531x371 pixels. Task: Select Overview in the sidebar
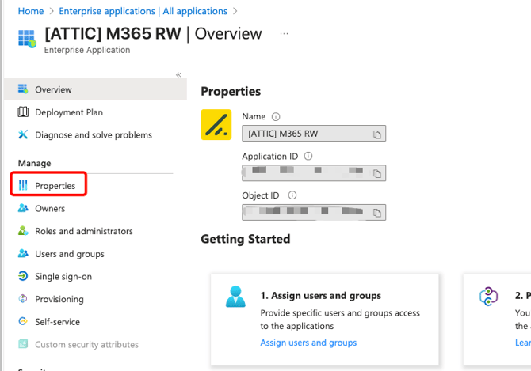point(53,90)
